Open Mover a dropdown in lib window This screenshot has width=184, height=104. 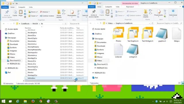(33, 12)
